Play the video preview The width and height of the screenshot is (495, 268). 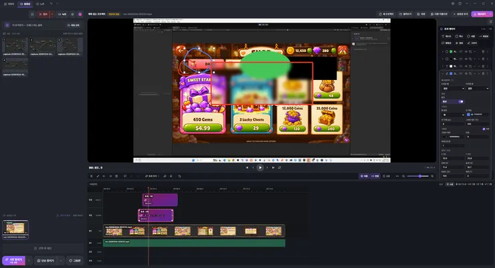click(260, 167)
